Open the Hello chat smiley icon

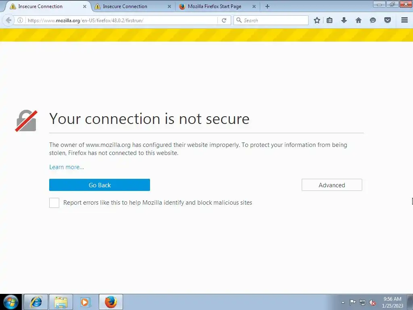[x=373, y=20]
